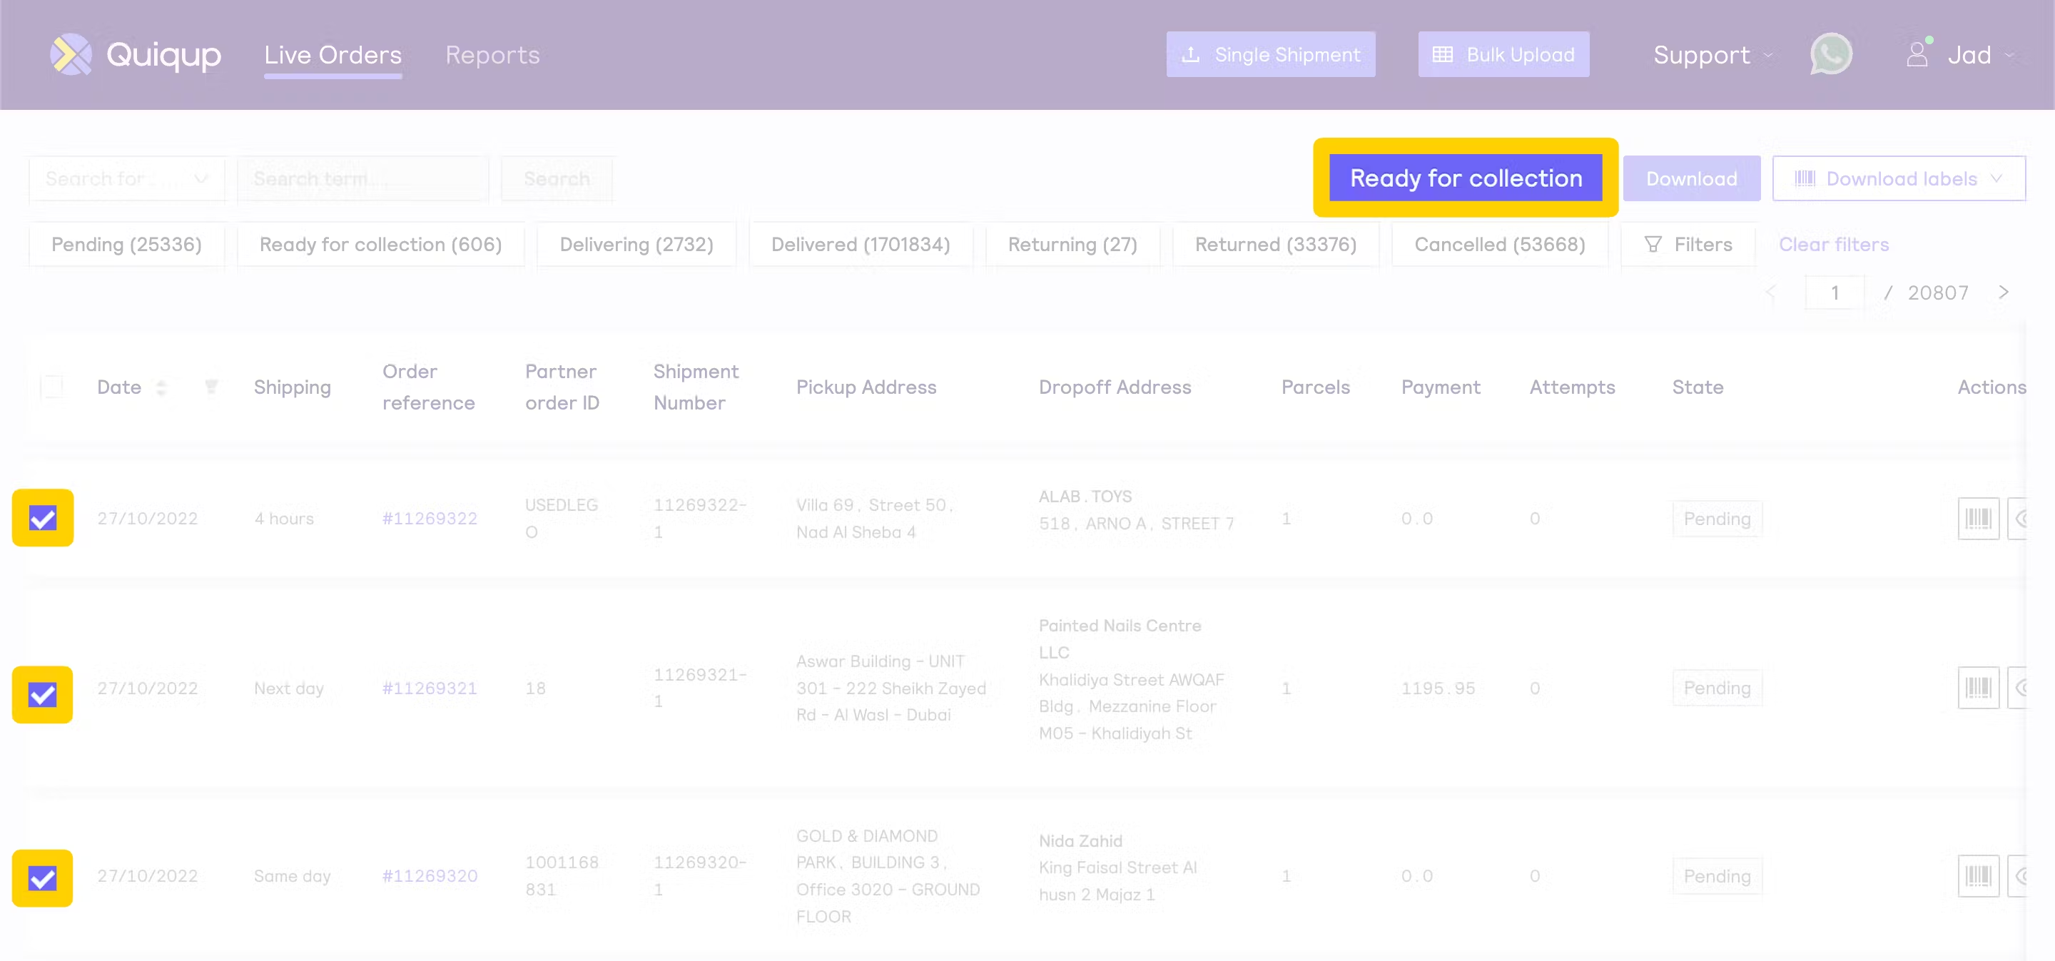Uncheck the order #11269321 checkbox
This screenshot has width=2055, height=961.
pos(43,695)
